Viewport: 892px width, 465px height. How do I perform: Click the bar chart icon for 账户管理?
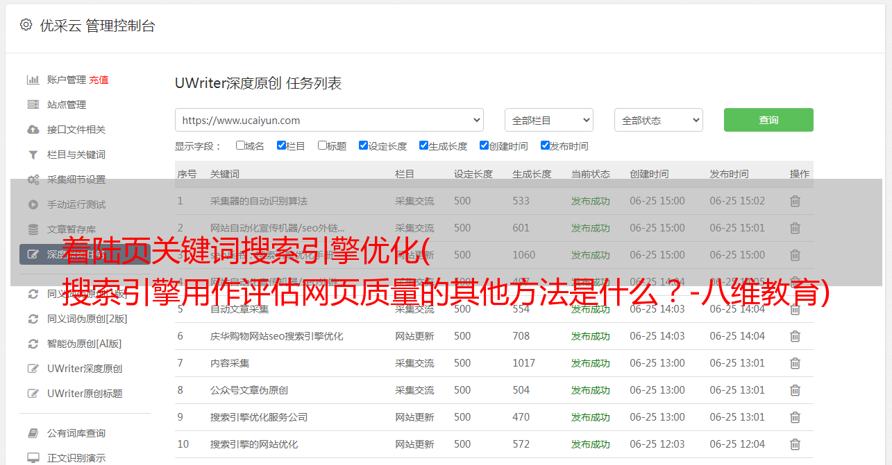(33, 80)
